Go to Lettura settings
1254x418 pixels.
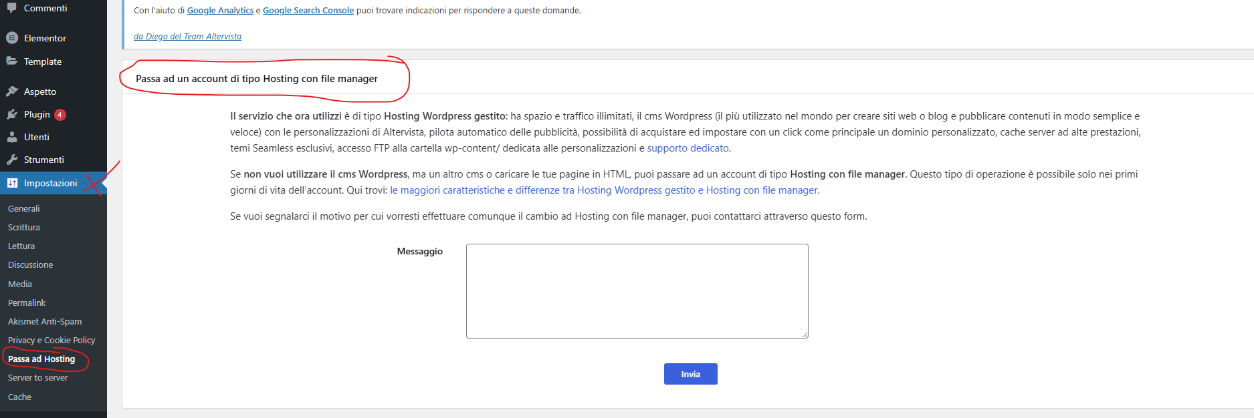point(21,246)
